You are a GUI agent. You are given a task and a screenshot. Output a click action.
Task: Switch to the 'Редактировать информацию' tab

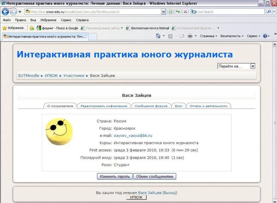104,106
